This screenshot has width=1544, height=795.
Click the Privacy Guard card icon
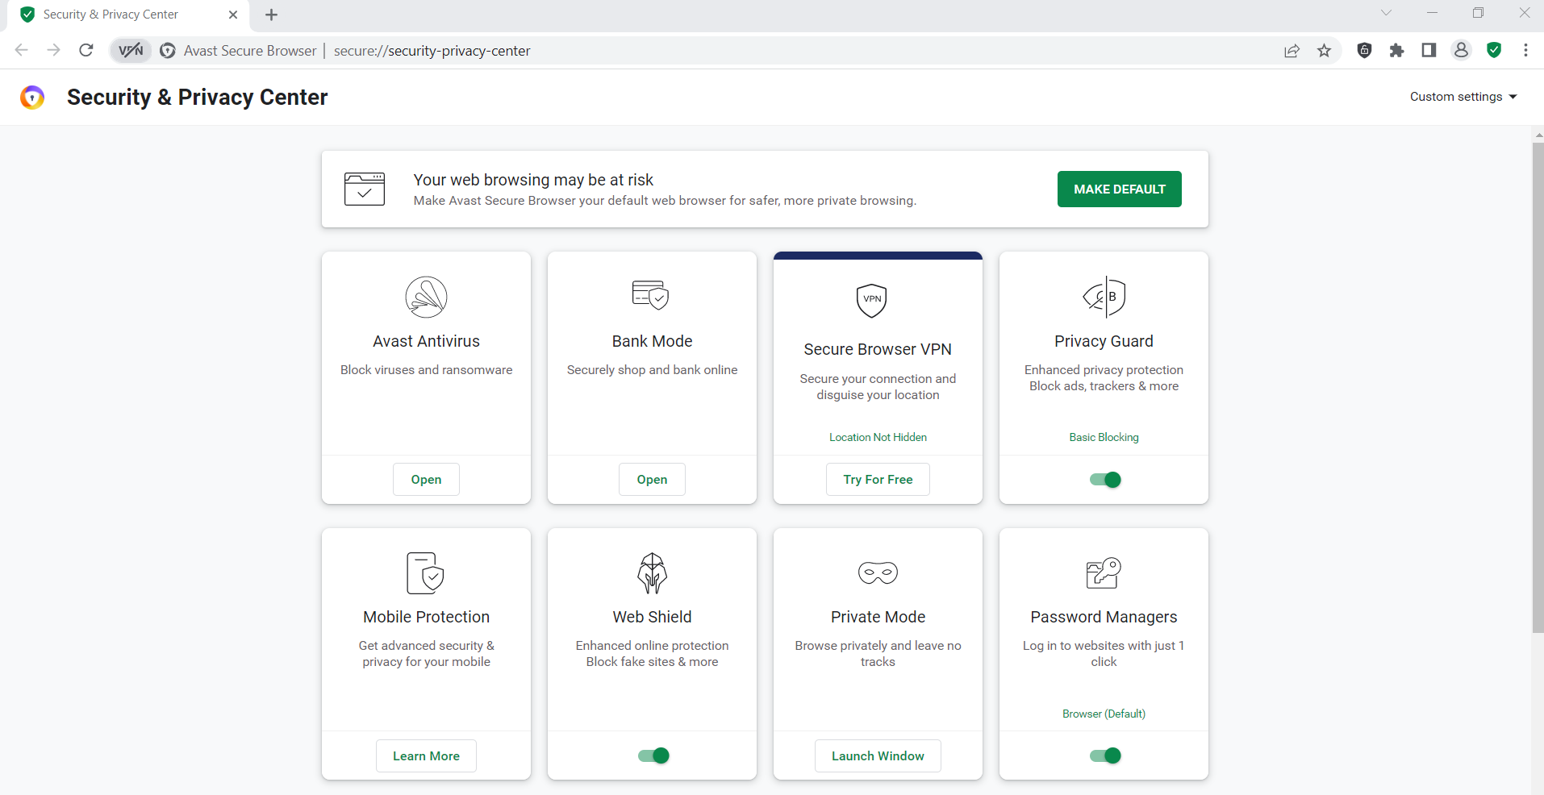coord(1104,297)
